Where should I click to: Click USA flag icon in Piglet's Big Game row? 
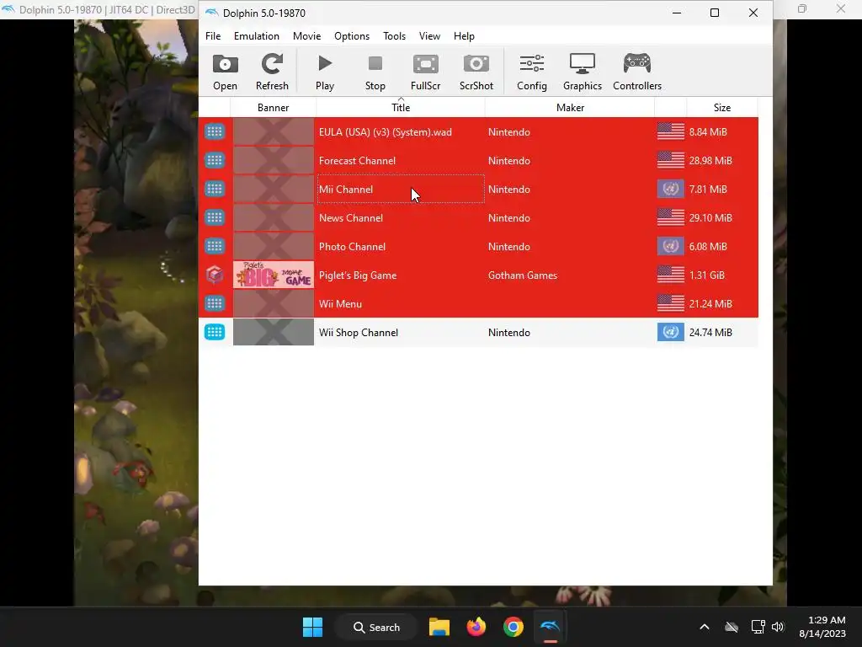click(671, 275)
